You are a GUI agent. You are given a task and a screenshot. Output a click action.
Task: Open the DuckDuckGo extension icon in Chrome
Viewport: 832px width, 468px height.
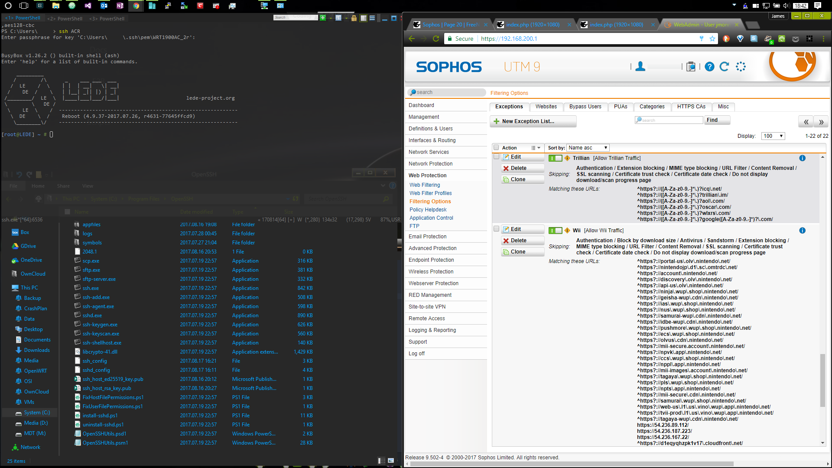(x=726, y=39)
